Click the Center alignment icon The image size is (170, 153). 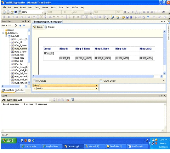pyautogui.click(x=148, y=12)
